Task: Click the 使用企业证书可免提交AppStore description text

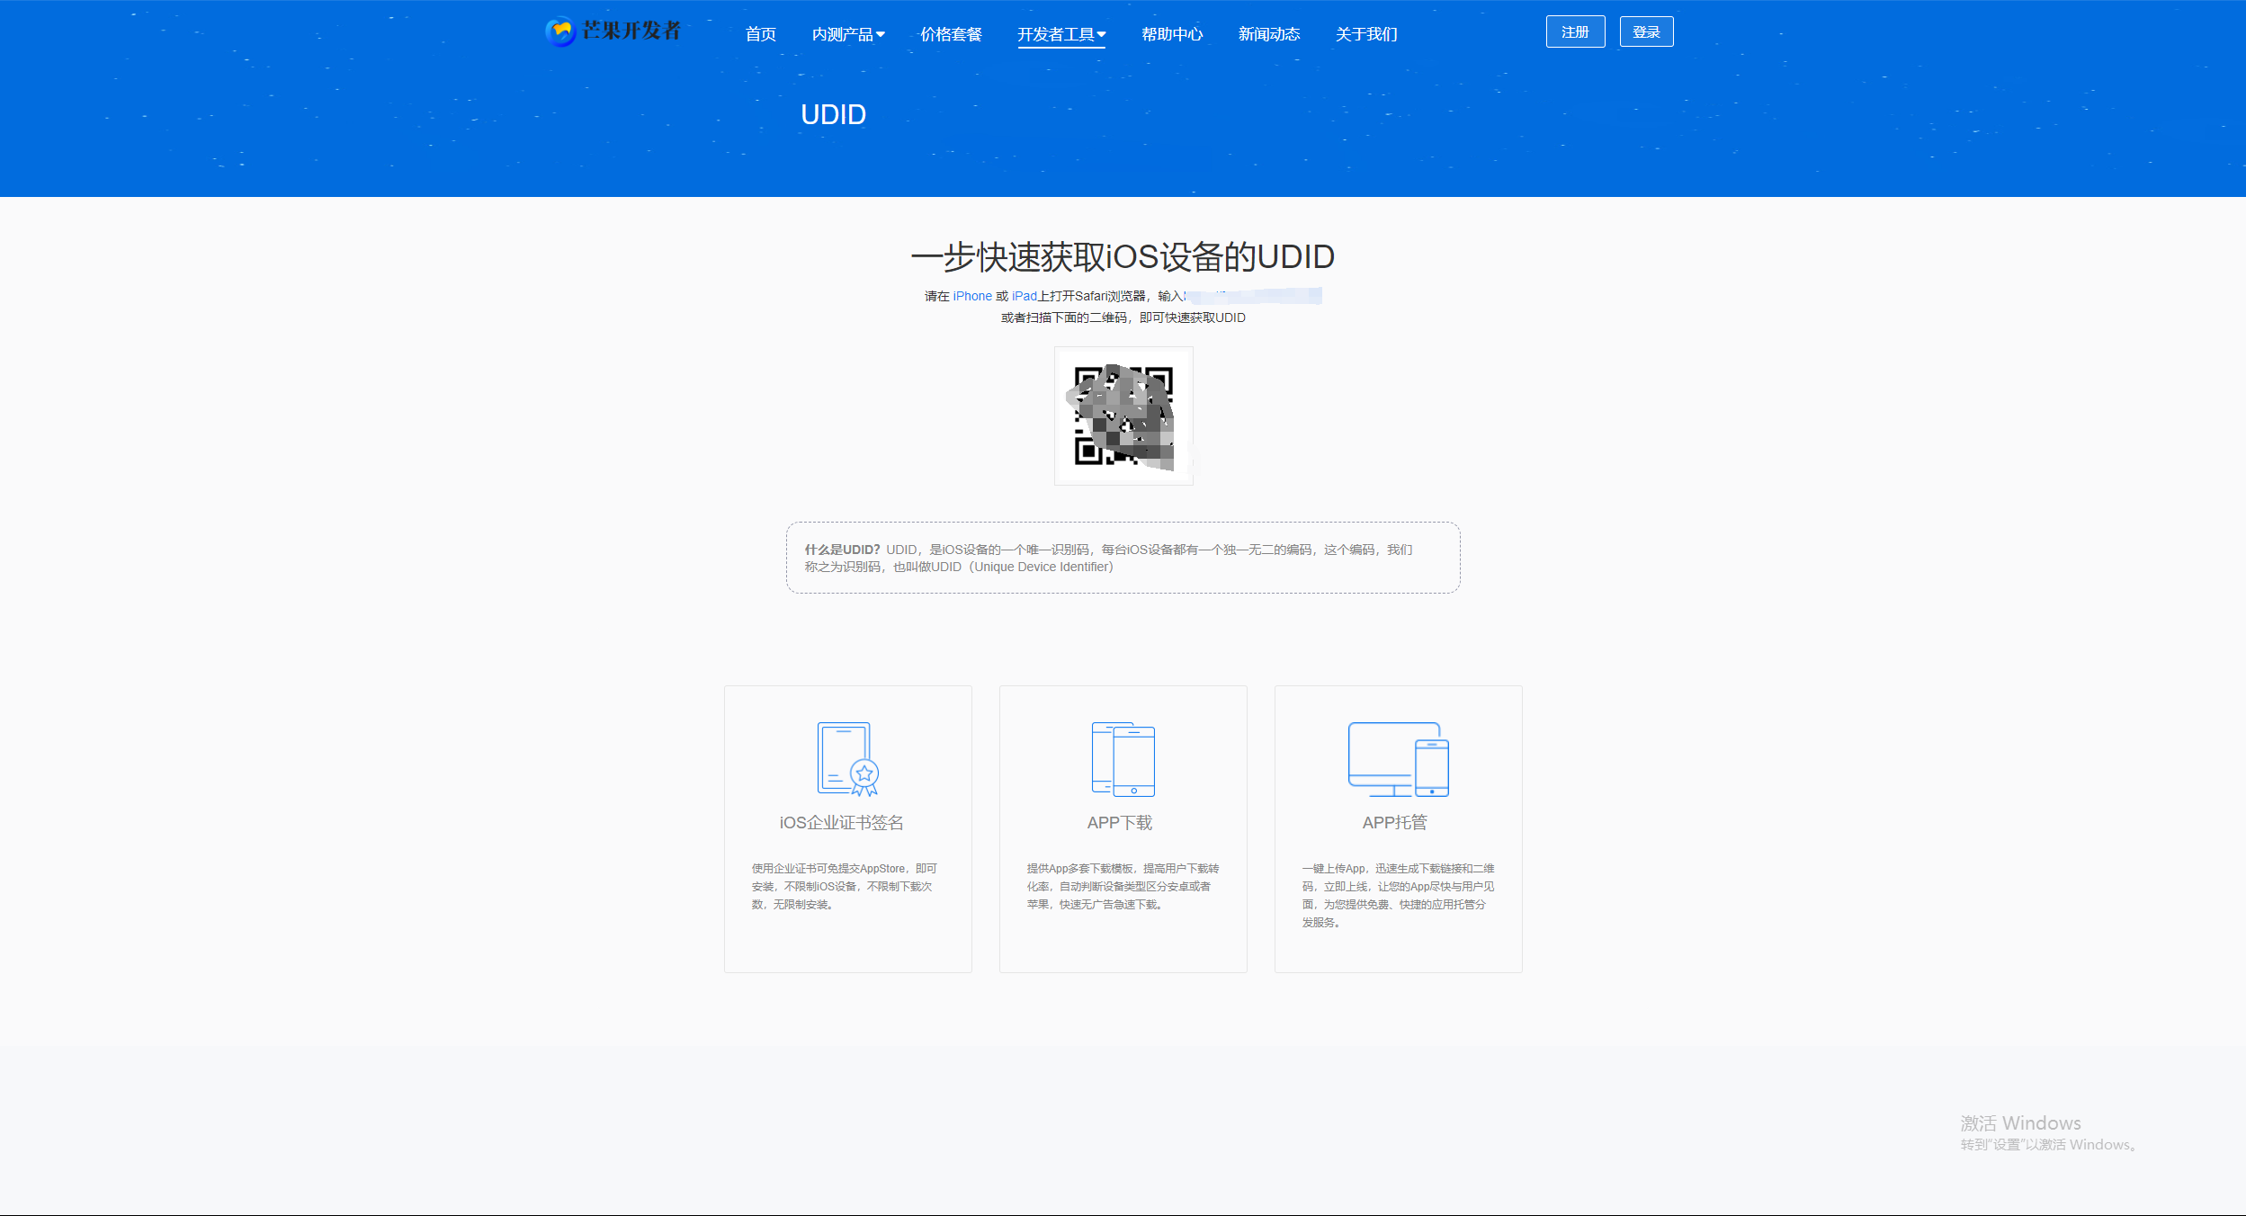Action: tap(845, 886)
